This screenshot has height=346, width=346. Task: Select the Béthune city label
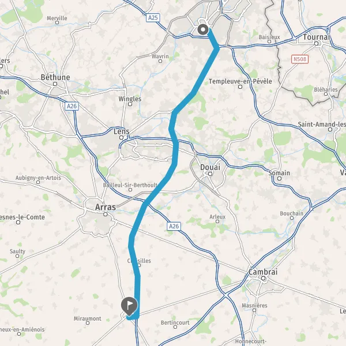click(x=55, y=77)
